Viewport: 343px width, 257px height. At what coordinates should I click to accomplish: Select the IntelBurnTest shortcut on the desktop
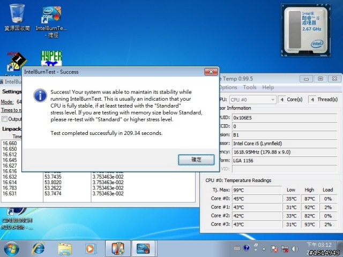point(51,22)
